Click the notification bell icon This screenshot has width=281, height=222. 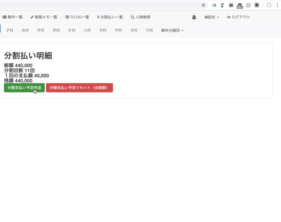194,17
